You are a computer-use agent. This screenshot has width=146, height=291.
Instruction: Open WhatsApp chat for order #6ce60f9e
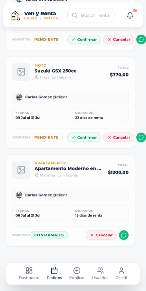[x=141, y=39]
